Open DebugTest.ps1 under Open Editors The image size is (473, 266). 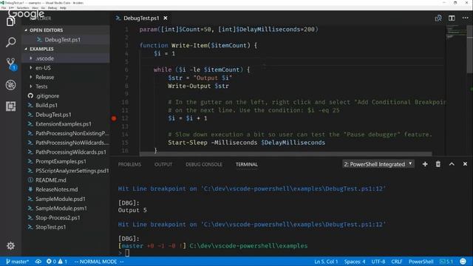click(x=62, y=39)
